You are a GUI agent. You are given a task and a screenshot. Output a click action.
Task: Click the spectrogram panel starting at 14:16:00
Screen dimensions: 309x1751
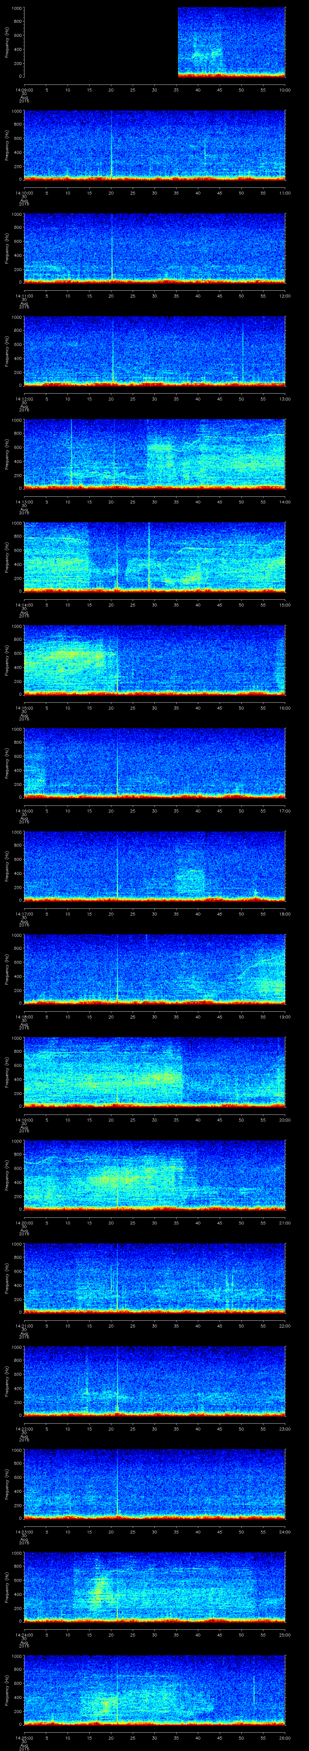(x=155, y=763)
